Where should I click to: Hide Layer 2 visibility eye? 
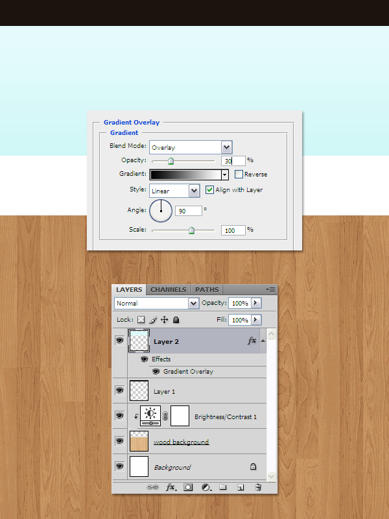(120, 340)
